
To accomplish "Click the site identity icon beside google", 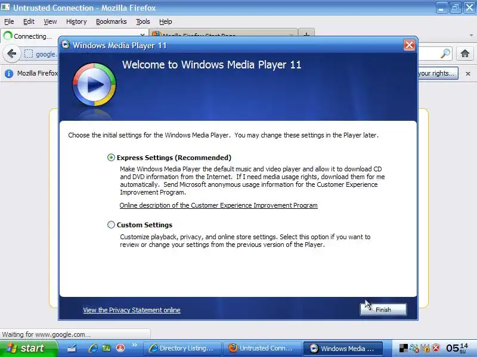I will tap(28, 54).
